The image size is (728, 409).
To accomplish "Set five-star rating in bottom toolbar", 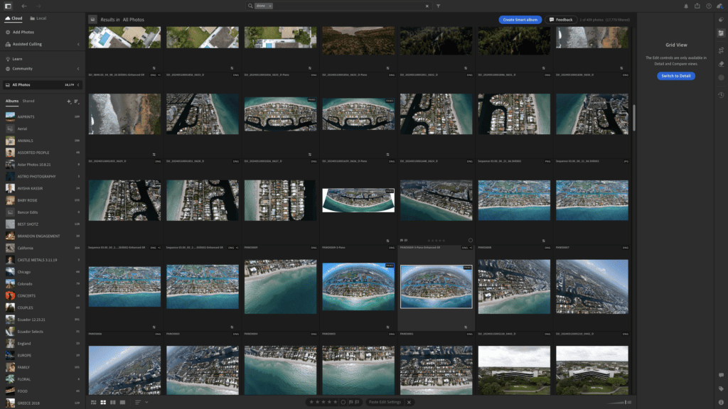I will pyautogui.click(x=336, y=402).
